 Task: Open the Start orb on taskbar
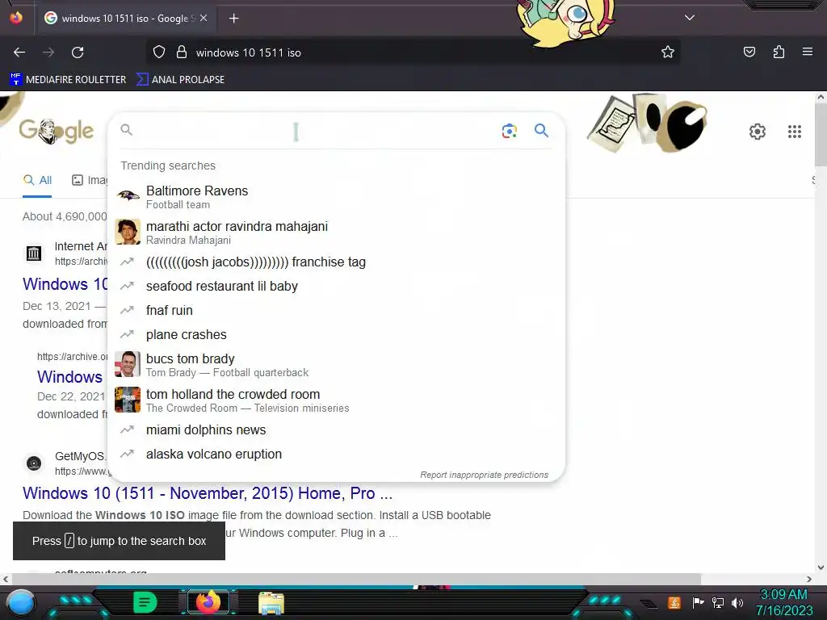tap(21, 602)
